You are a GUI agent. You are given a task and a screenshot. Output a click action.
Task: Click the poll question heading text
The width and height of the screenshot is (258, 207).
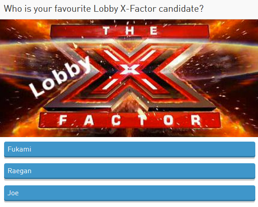[104, 9]
